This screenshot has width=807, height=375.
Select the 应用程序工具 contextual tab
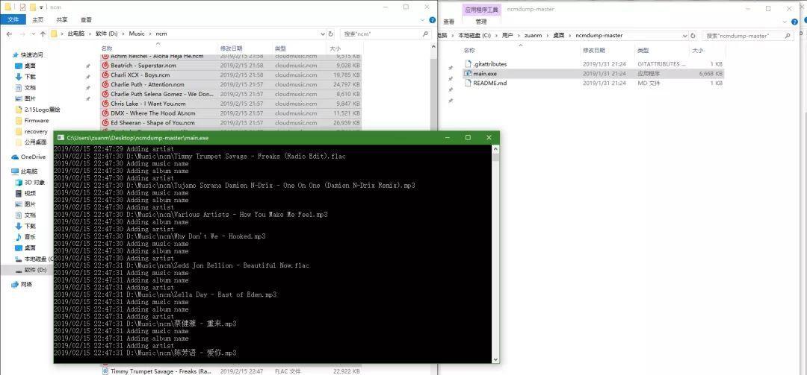[481, 9]
